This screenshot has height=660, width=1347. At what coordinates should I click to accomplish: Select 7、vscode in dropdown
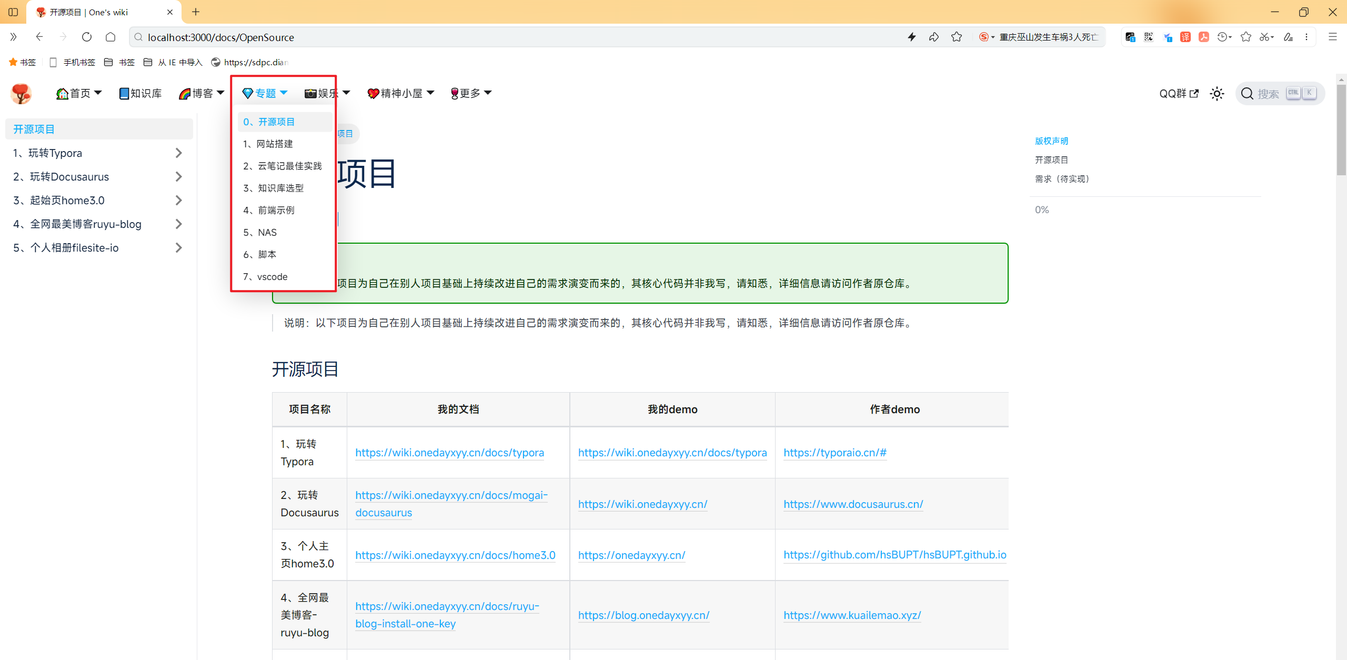coord(285,277)
